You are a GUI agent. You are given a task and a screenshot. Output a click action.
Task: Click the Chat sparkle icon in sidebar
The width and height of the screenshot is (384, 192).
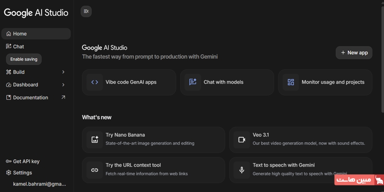click(x=9, y=46)
